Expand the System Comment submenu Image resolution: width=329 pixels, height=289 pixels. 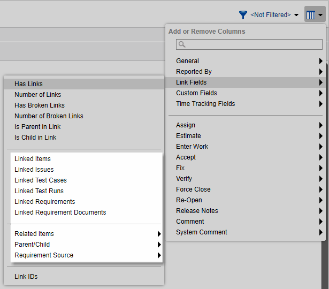click(x=201, y=232)
